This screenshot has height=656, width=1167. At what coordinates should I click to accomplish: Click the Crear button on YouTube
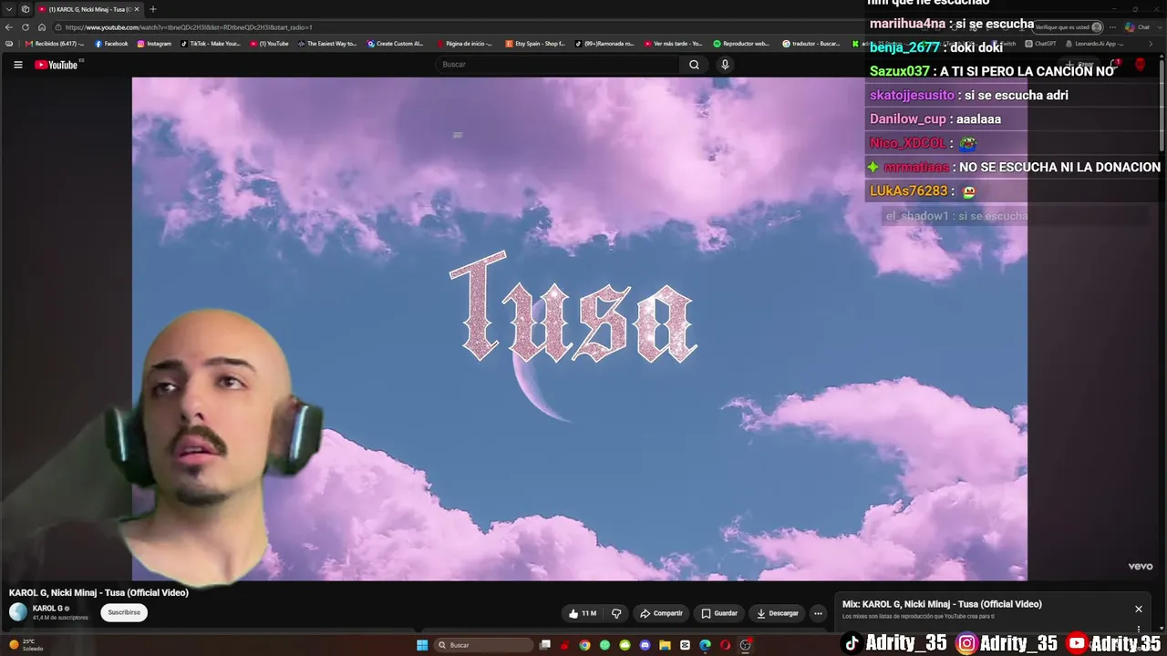1080,65
